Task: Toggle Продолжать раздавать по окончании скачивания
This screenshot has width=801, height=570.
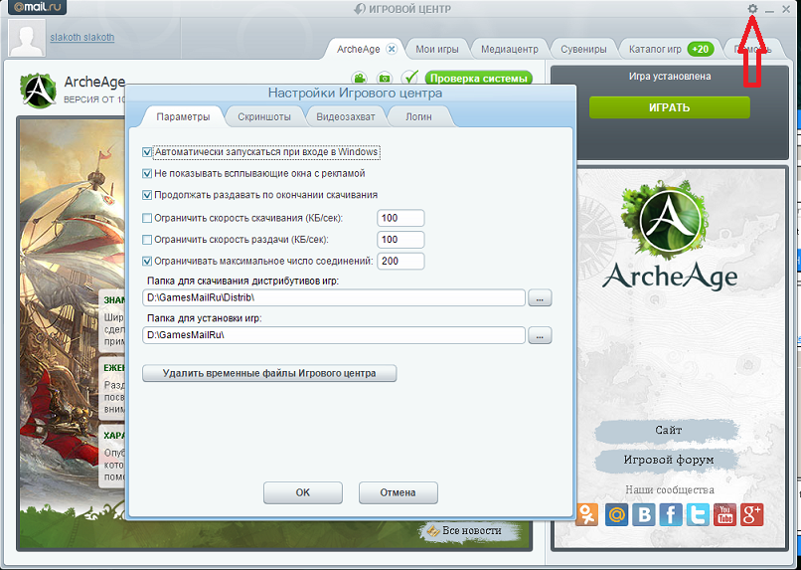Action: (x=147, y=195)
